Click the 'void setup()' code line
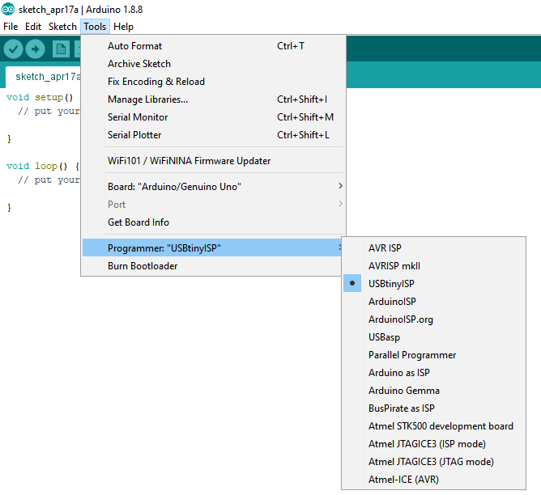 pos(40,98)
